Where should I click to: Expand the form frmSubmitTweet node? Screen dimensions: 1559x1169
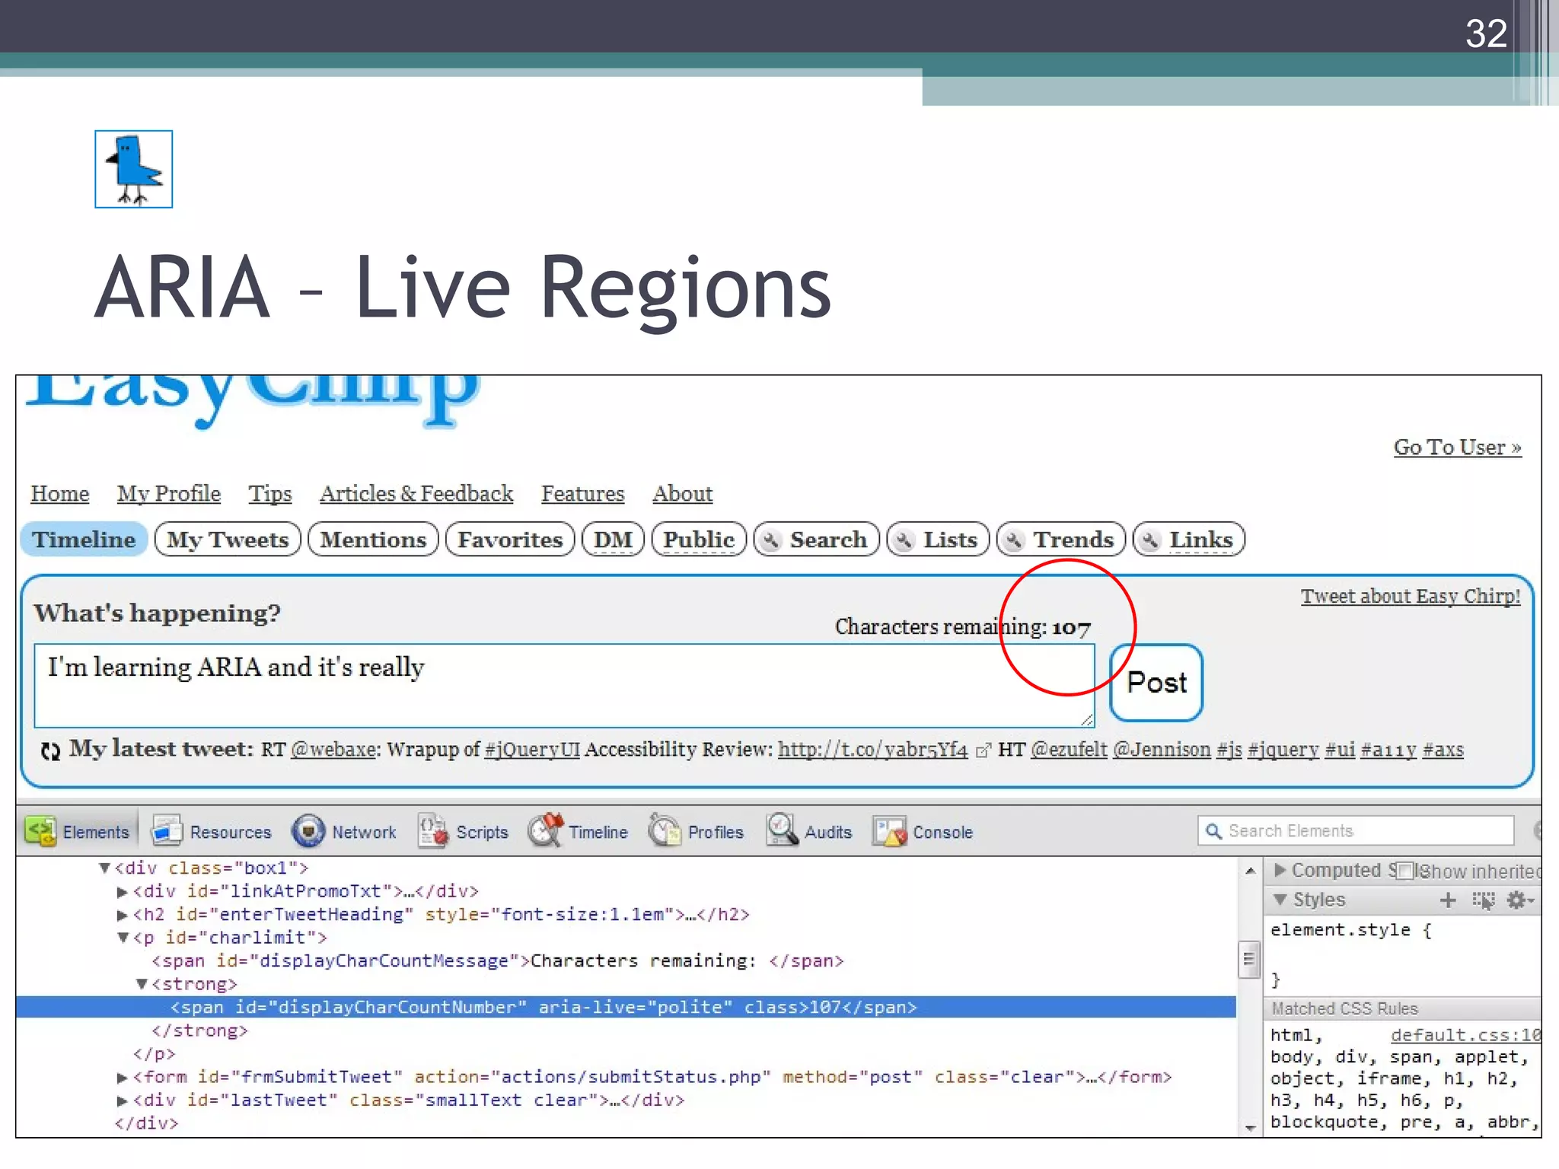pos(122,1078)
